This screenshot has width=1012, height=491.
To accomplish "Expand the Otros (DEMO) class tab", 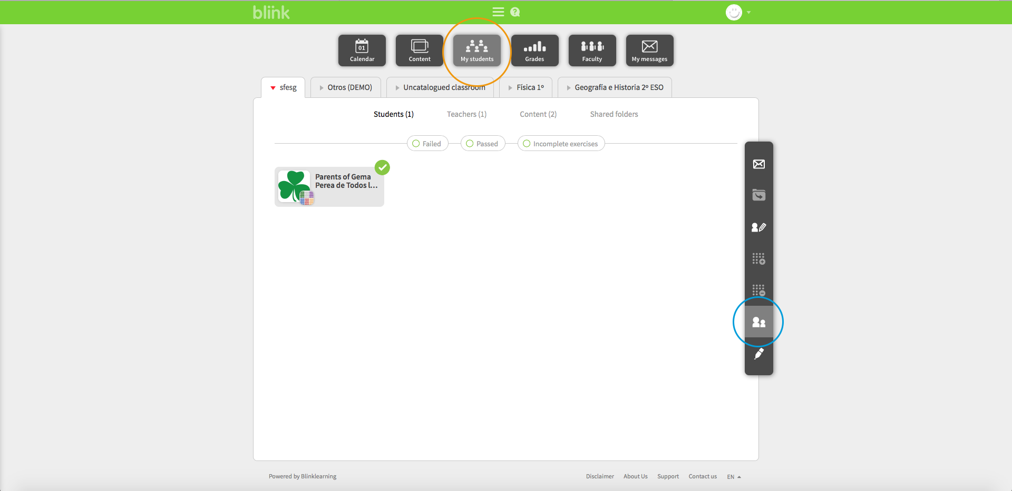I will [346, 87].
